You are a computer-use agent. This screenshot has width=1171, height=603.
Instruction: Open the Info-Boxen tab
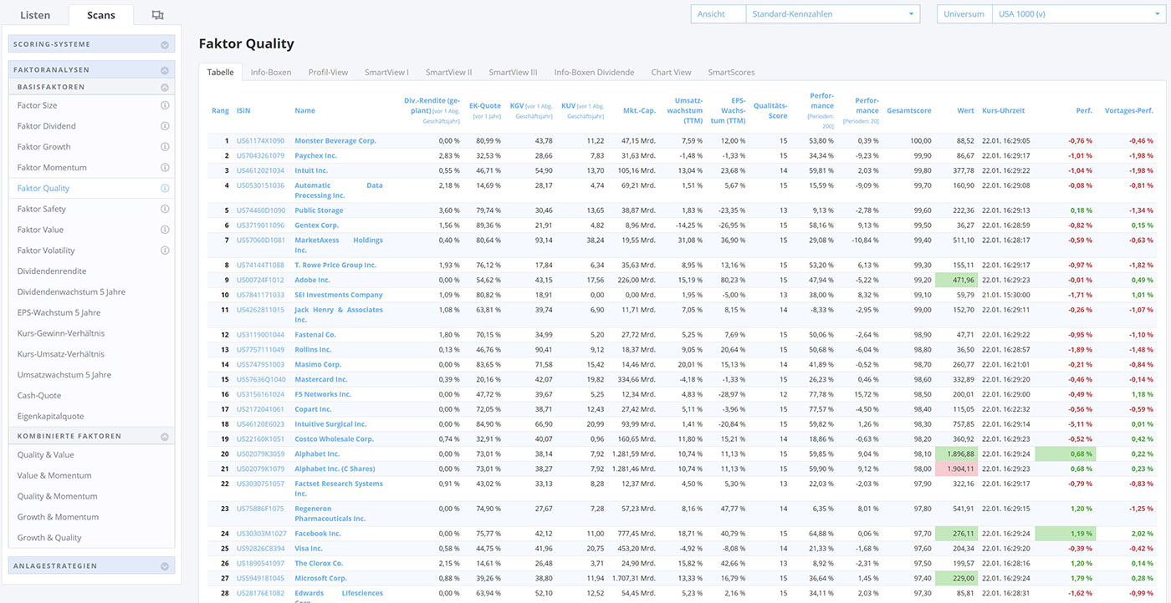[x=271, y=73]
